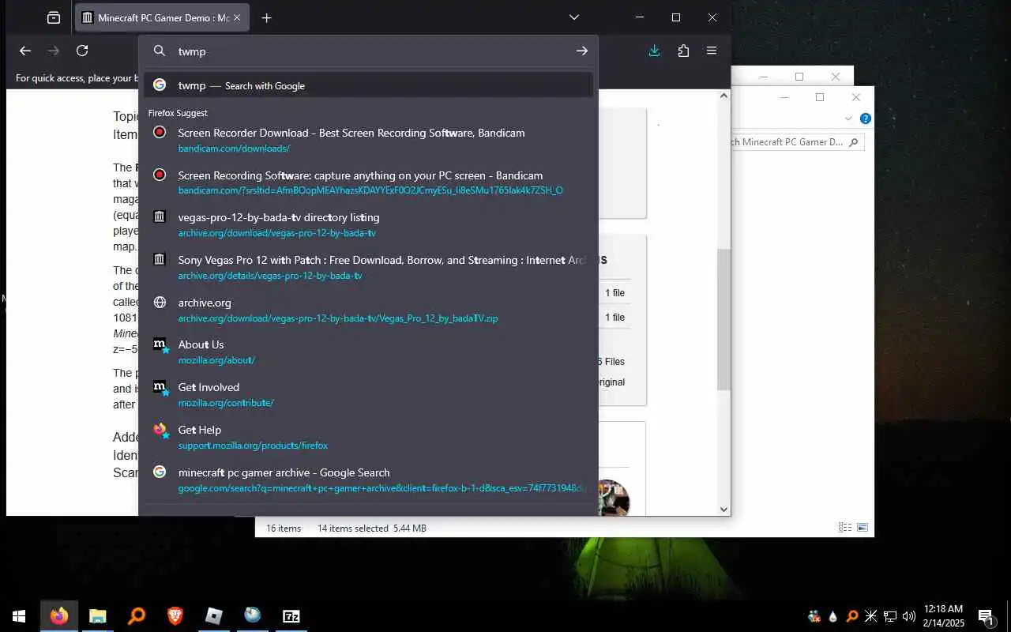1011x632 pixels.
Task: Choose the archive.org zip download suggestion
Action: [x=368, y=310]
